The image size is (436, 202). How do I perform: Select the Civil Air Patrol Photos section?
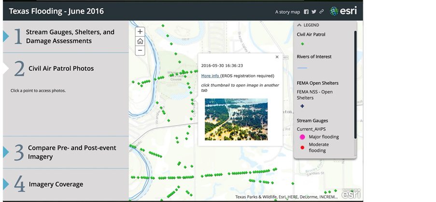[x=61, y=68]
